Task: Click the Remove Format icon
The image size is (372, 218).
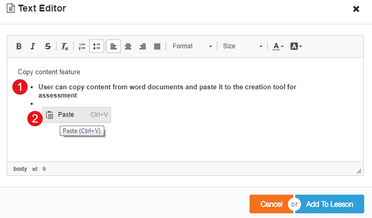Action: coord(65,46)
